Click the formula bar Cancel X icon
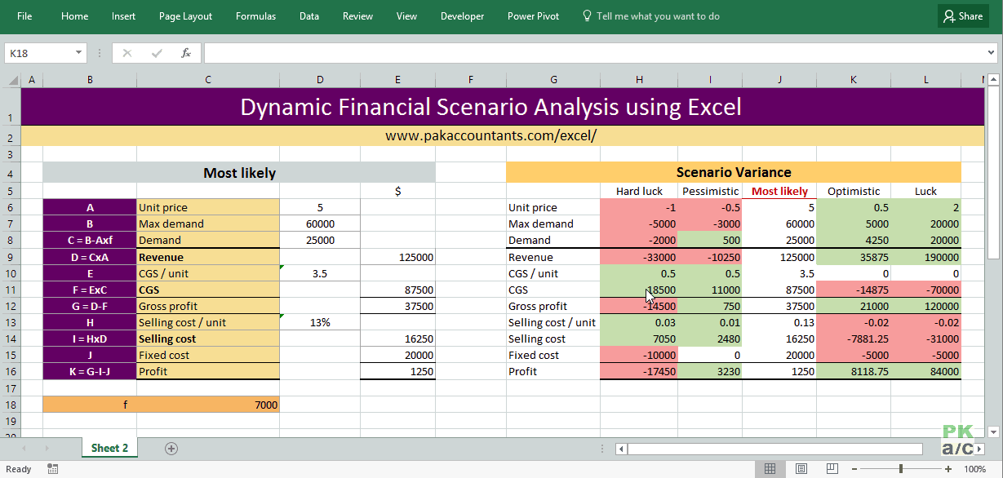The width and height of the screenshot is (1003, 478). [126, 53]
